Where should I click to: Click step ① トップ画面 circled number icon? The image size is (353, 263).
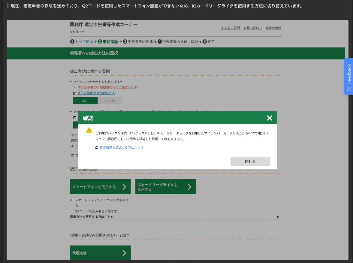tap(72, 41)
